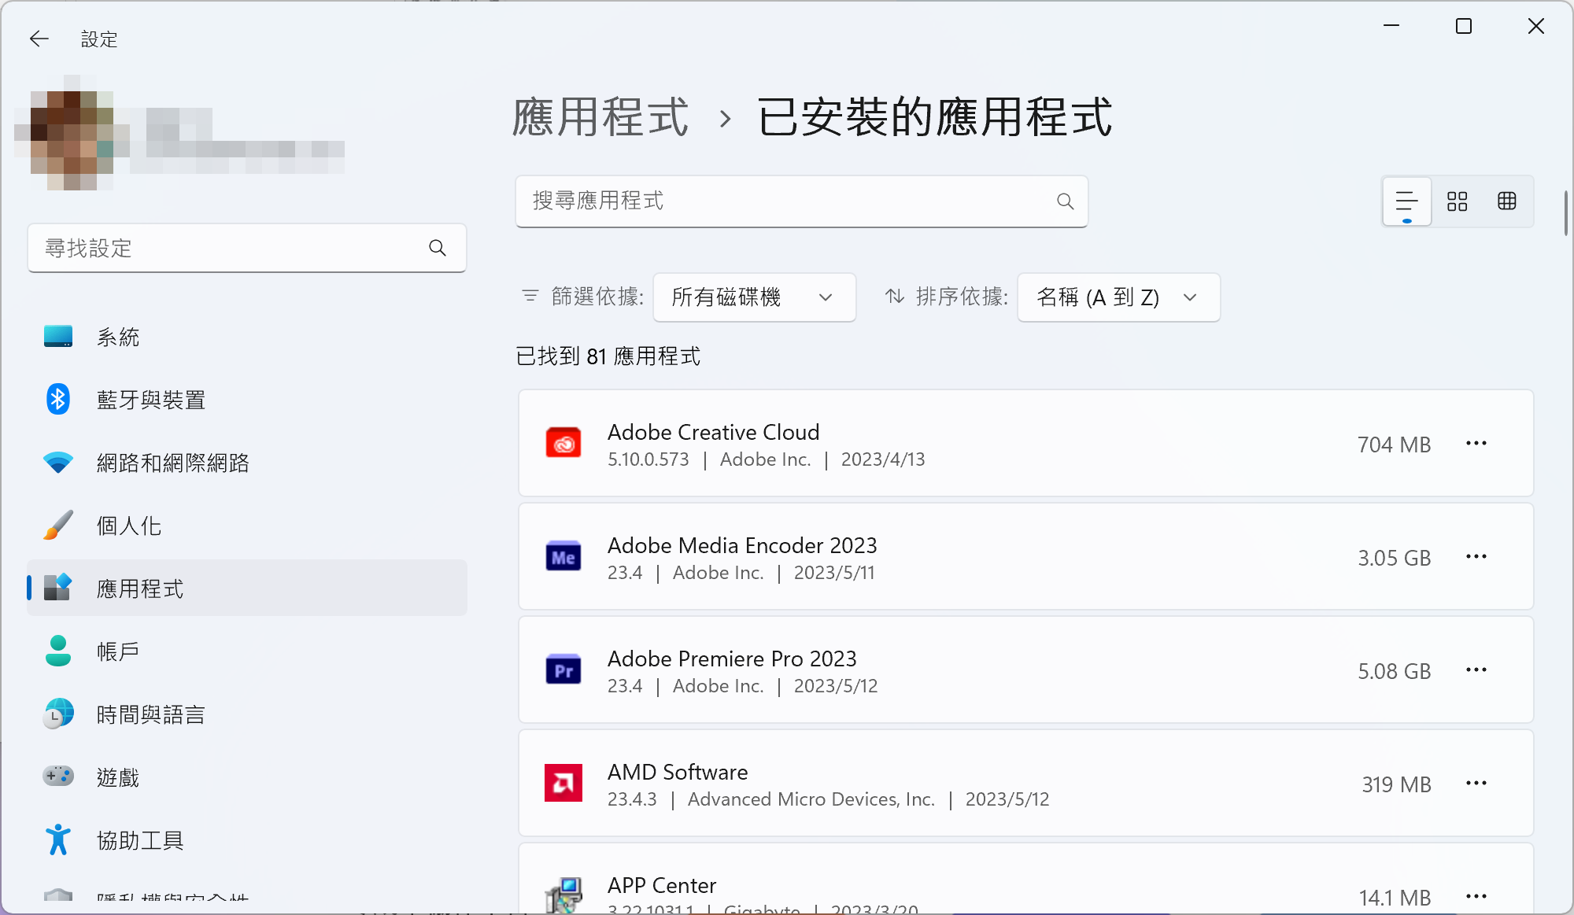Image resolution: width=1574 pixels, height=915 pixels.
Task: Expand the 所有磁碟機 filter dropdown
Action: [x=754, y=297]
